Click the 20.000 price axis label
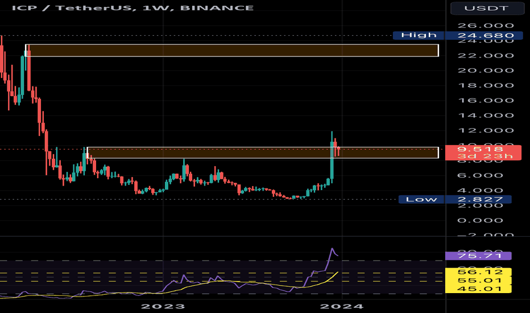Viewport: 530px width, 313px height. click(486, 71)
